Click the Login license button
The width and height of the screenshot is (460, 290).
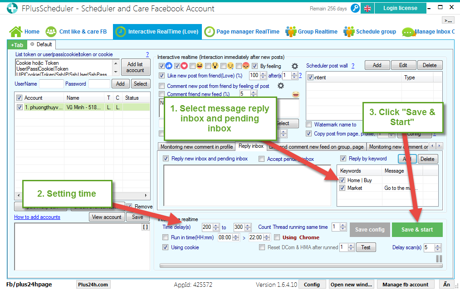tap(400, 8)
